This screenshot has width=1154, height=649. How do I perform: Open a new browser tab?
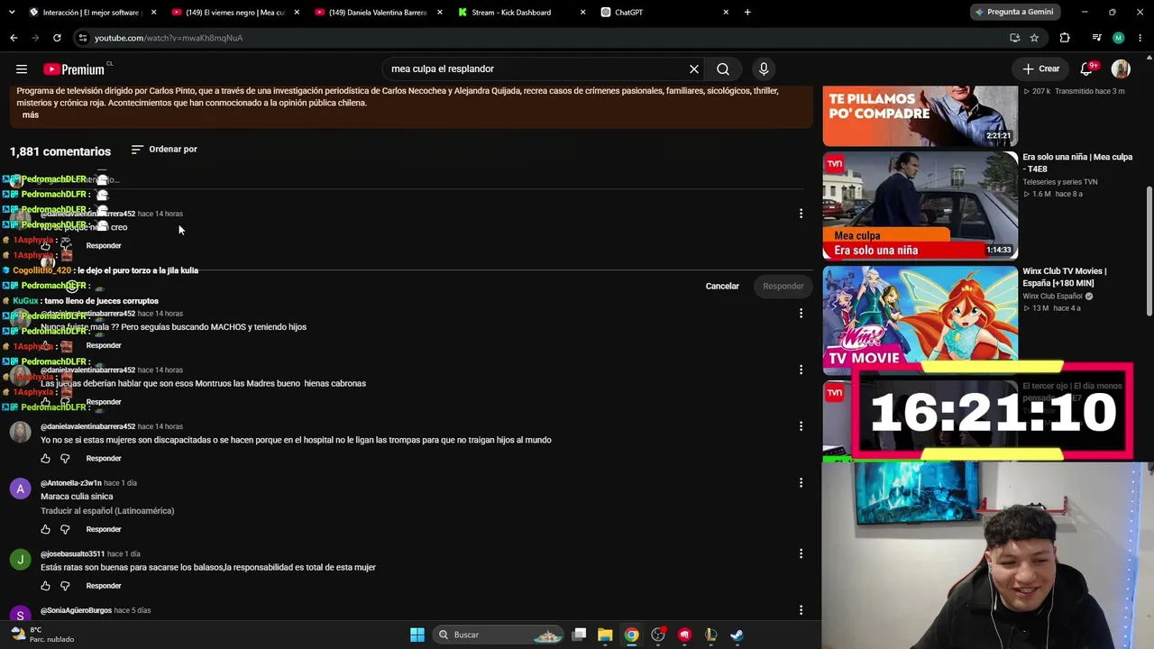tap(747, 13)
